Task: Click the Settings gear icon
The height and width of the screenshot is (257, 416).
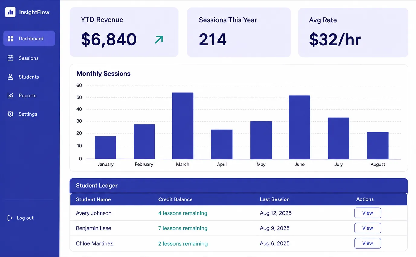Action: 11,114
